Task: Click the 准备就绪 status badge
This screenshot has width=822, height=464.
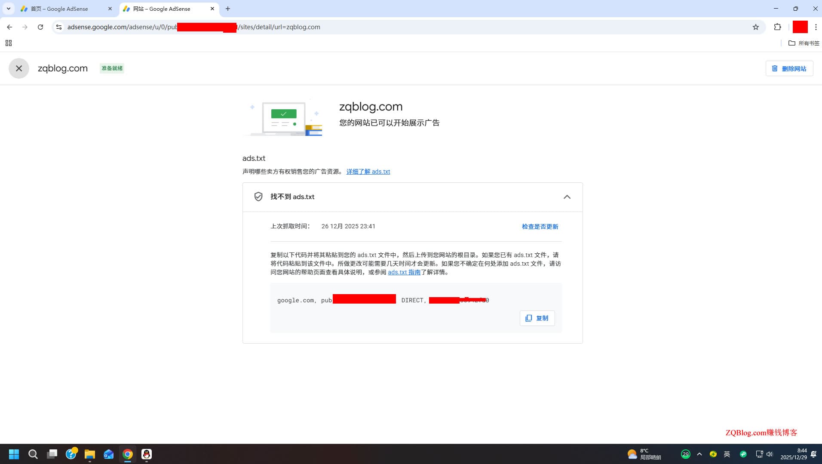Action: click(112, 68)
